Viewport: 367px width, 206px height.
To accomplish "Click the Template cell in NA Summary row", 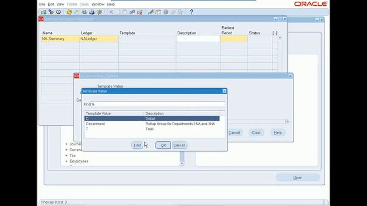I will point(147,39).
